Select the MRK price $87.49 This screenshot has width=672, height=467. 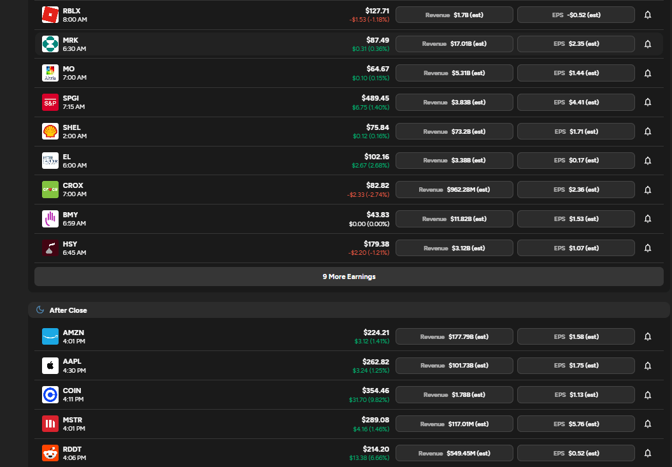click(378, 40)
